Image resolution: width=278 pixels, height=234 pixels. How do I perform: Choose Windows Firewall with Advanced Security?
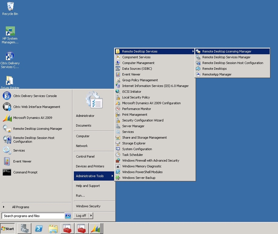150,161
